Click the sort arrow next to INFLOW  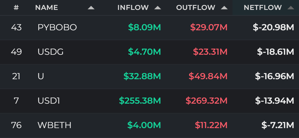tap(158, 8)
